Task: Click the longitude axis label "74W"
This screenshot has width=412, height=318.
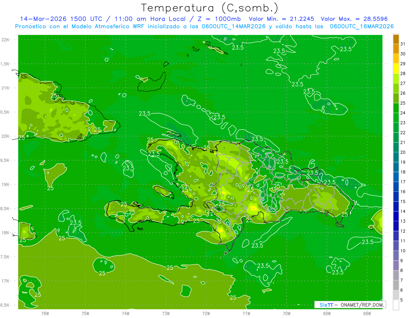Action: (x=126, y=313)
